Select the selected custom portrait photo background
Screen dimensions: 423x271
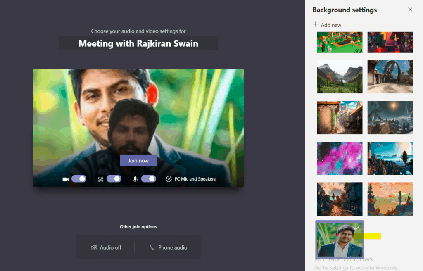(x=340, y=240)
